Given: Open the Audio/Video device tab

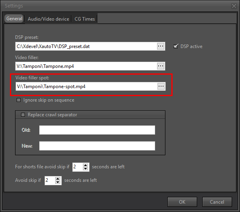Looking at the screenshot, I should (x=48, y=19).
